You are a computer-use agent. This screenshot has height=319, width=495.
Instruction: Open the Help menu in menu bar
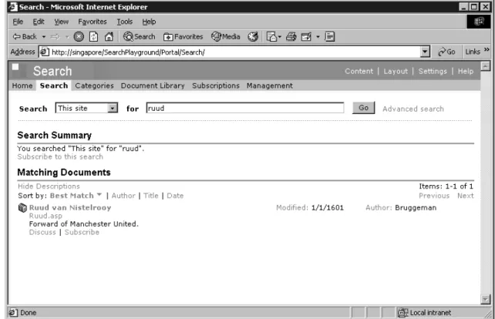point(149,22)
